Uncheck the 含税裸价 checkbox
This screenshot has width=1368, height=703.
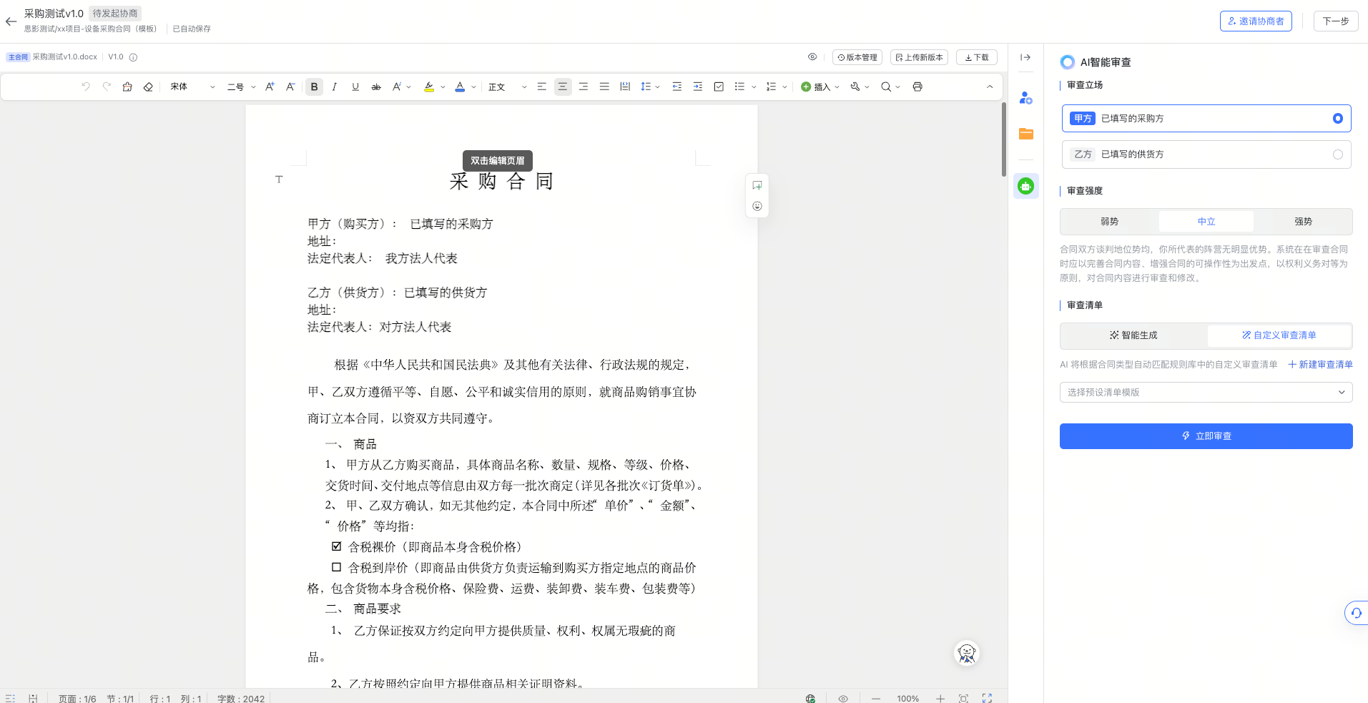pos(336,546)
